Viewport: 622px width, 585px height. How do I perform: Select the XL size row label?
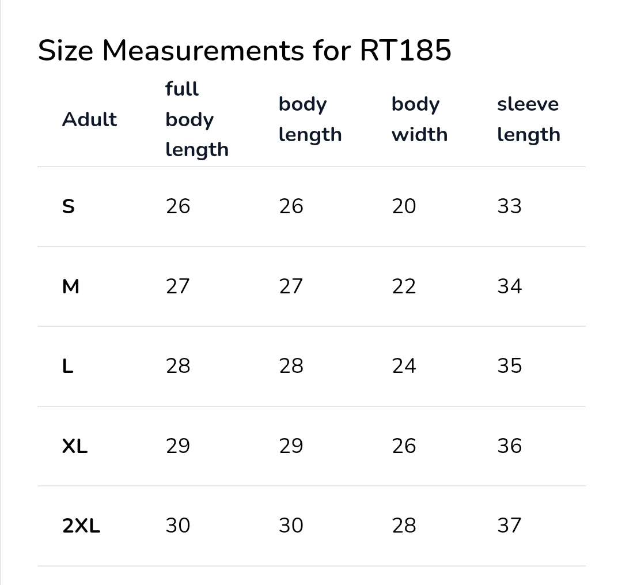click(x=74, y=446)
